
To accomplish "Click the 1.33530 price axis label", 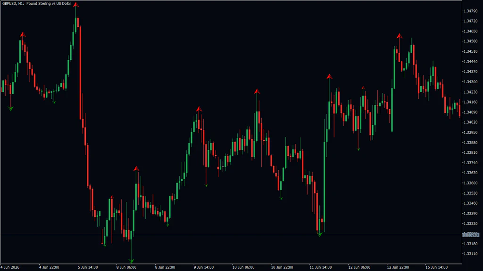I will click(x=471, y=193).
